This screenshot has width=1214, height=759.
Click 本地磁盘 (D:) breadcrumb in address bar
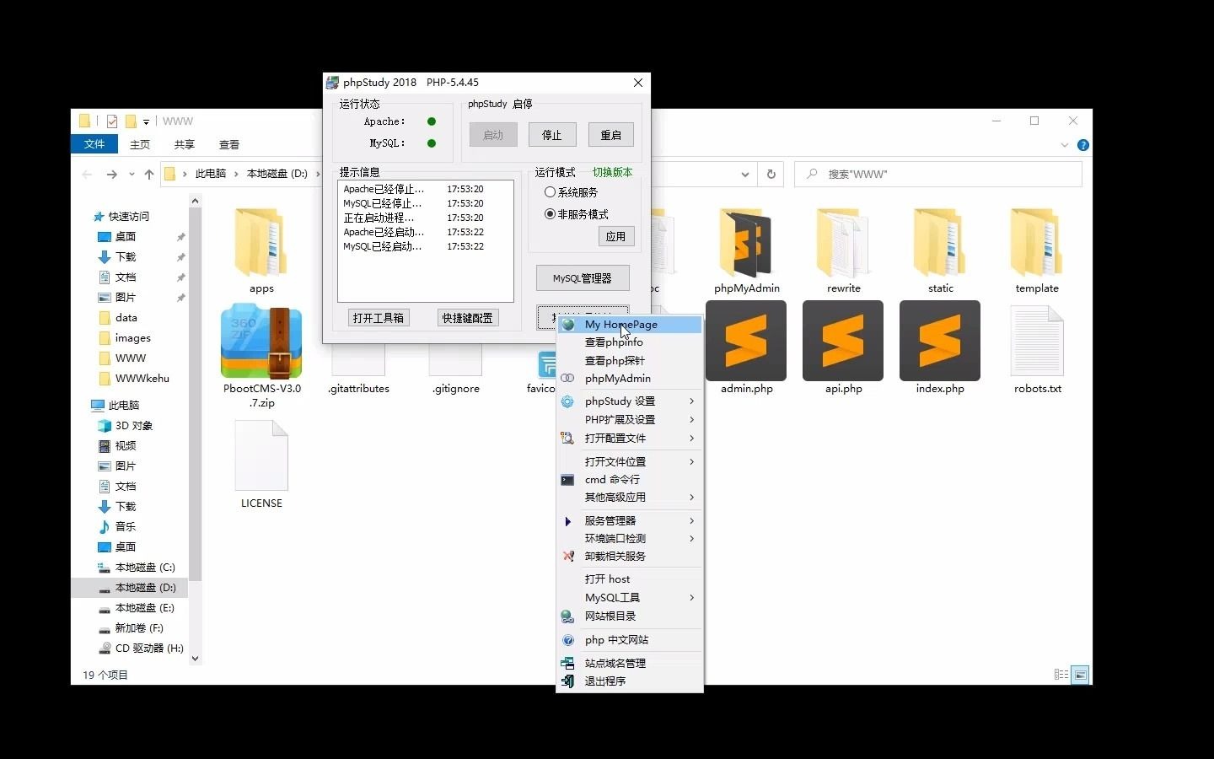point(277,174)
